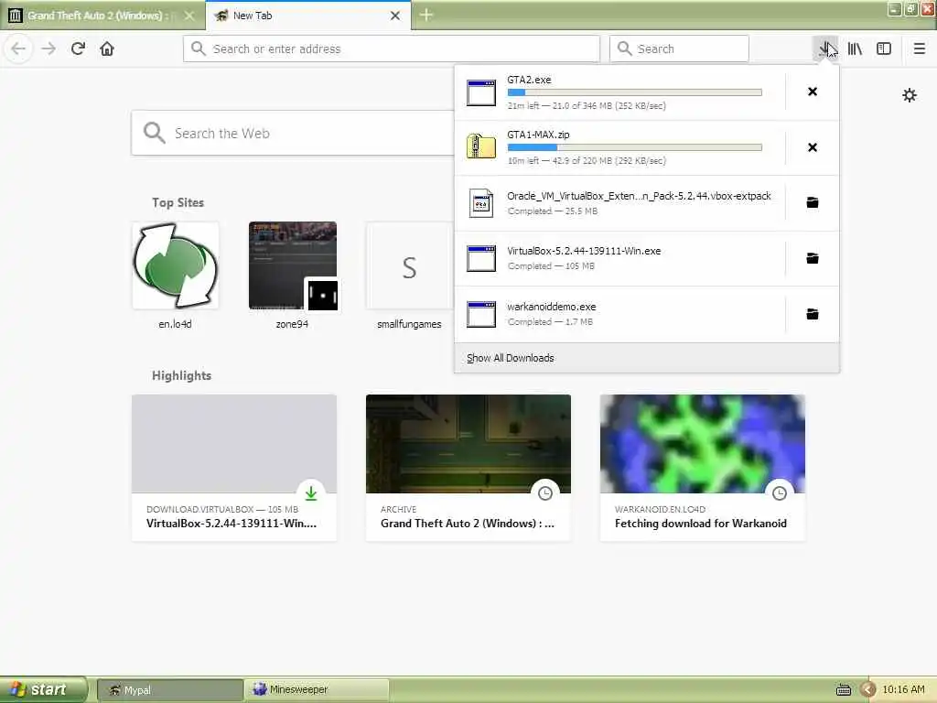The height and width of the screenshot is (703, 937).
Task: Click the Top Sites heading
Action: tap(178, 202)
